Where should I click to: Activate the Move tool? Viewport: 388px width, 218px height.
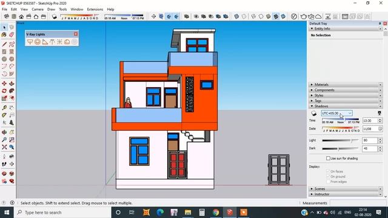[x=4, y=84]
